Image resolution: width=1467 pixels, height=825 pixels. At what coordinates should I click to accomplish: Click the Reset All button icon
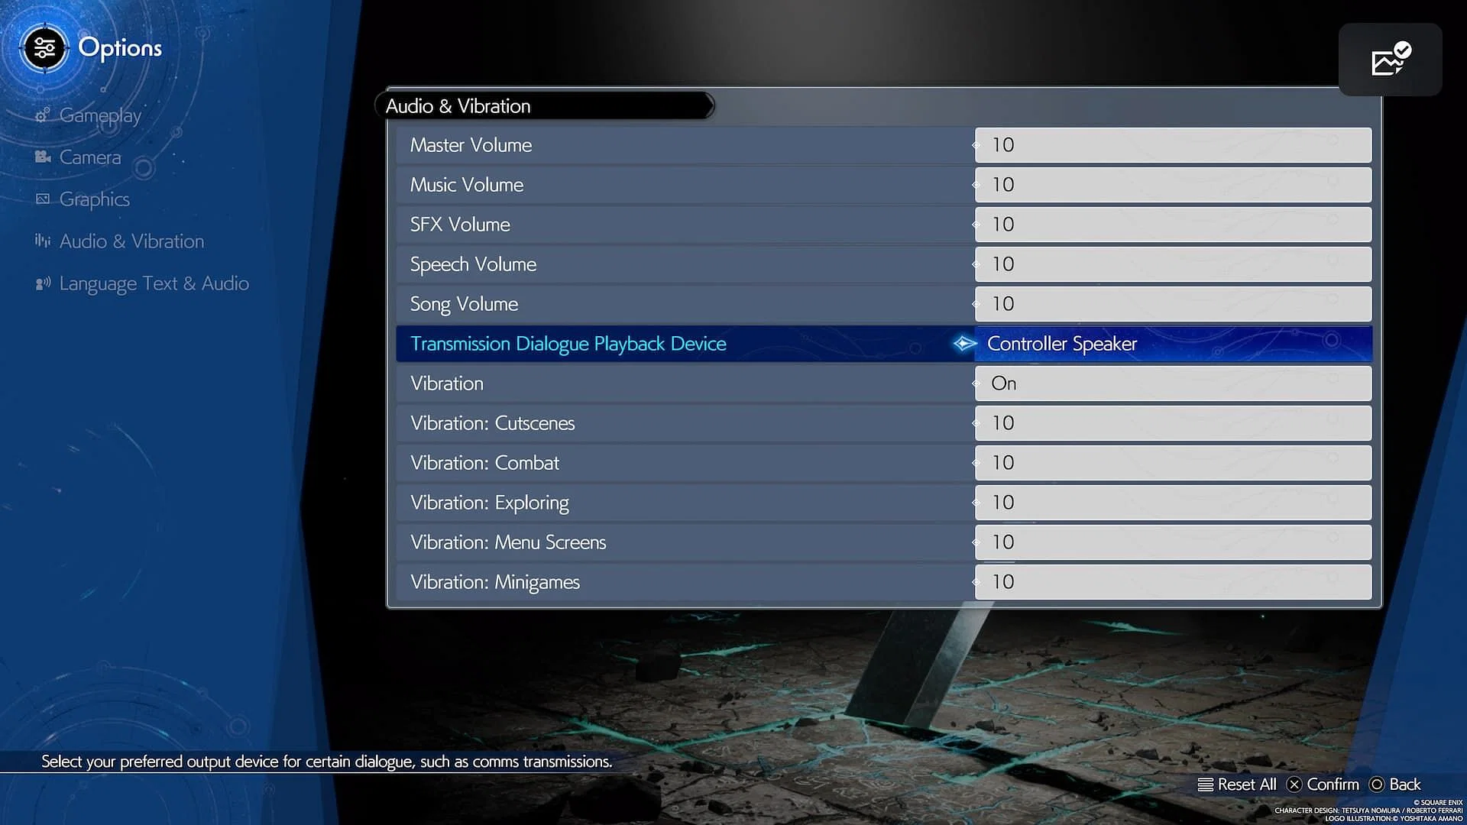pyautogui.click(x=1205, y=785)
